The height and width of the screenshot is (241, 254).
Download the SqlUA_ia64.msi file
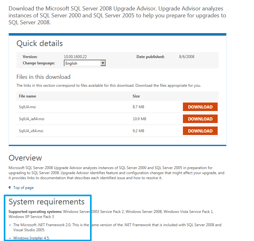coord(200,119)
